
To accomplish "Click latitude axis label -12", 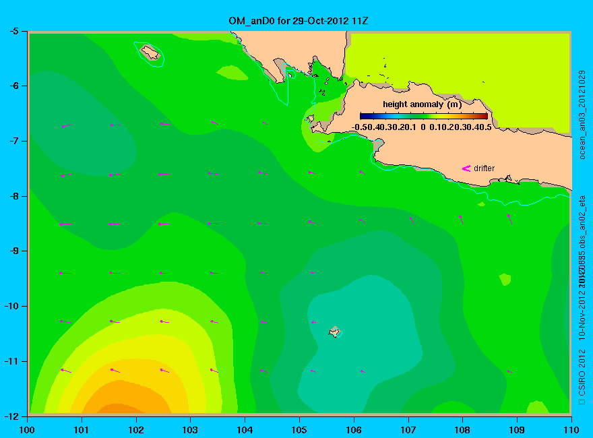I will click(11, 416).
